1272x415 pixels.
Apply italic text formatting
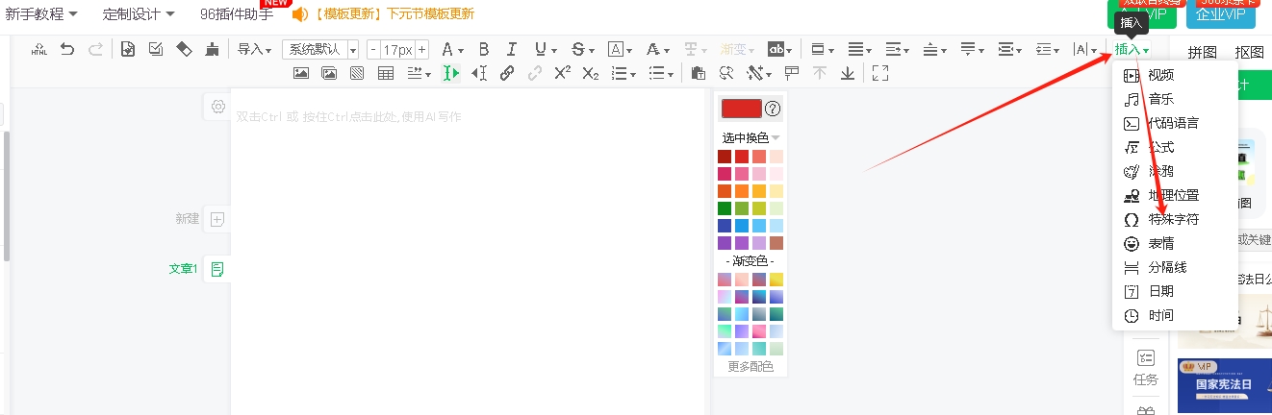511,49
